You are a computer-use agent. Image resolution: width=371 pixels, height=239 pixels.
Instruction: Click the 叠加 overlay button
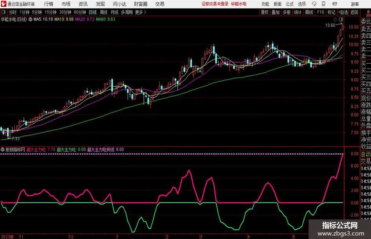pos(276,12)
